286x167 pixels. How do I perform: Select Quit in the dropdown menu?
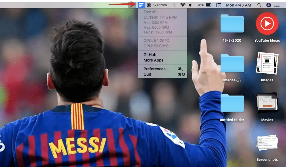tap(162, 74)
